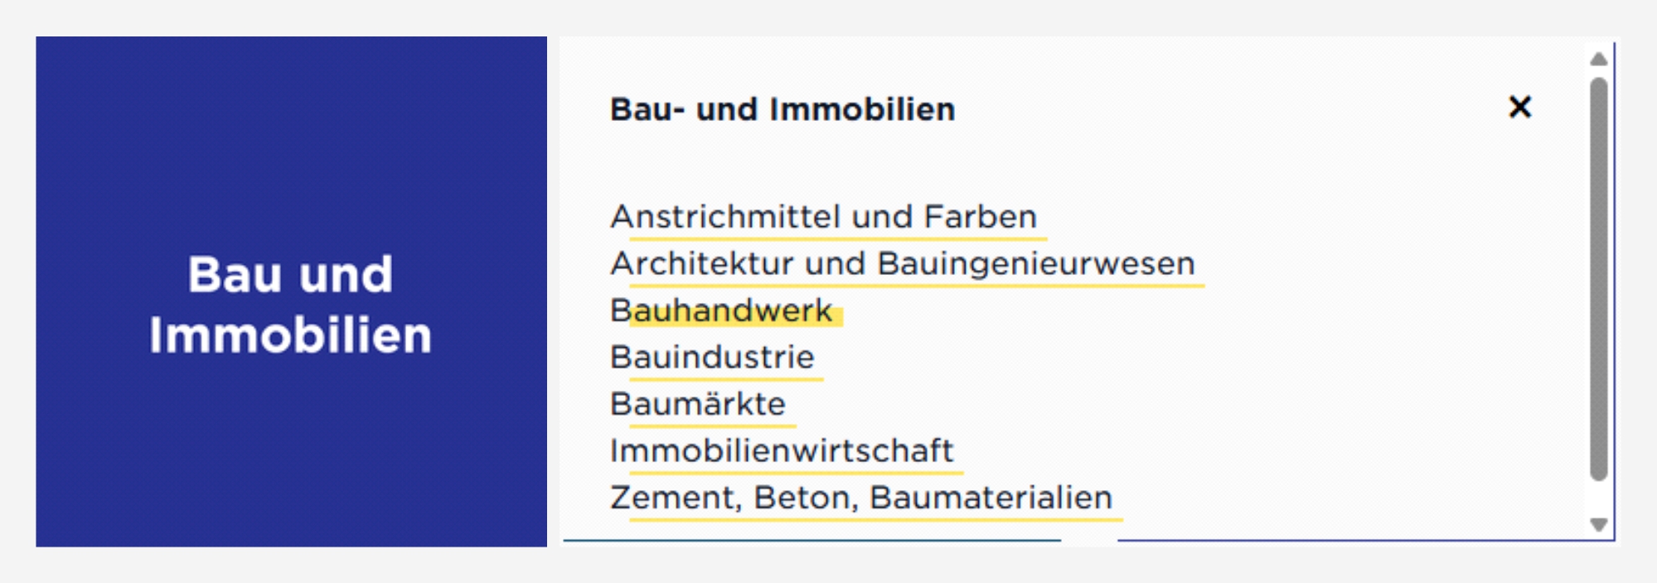This screenshot has height=583, width=1657.
Task: Open Architektur und Bauingenieurwesen category
Action: (902, 264)
